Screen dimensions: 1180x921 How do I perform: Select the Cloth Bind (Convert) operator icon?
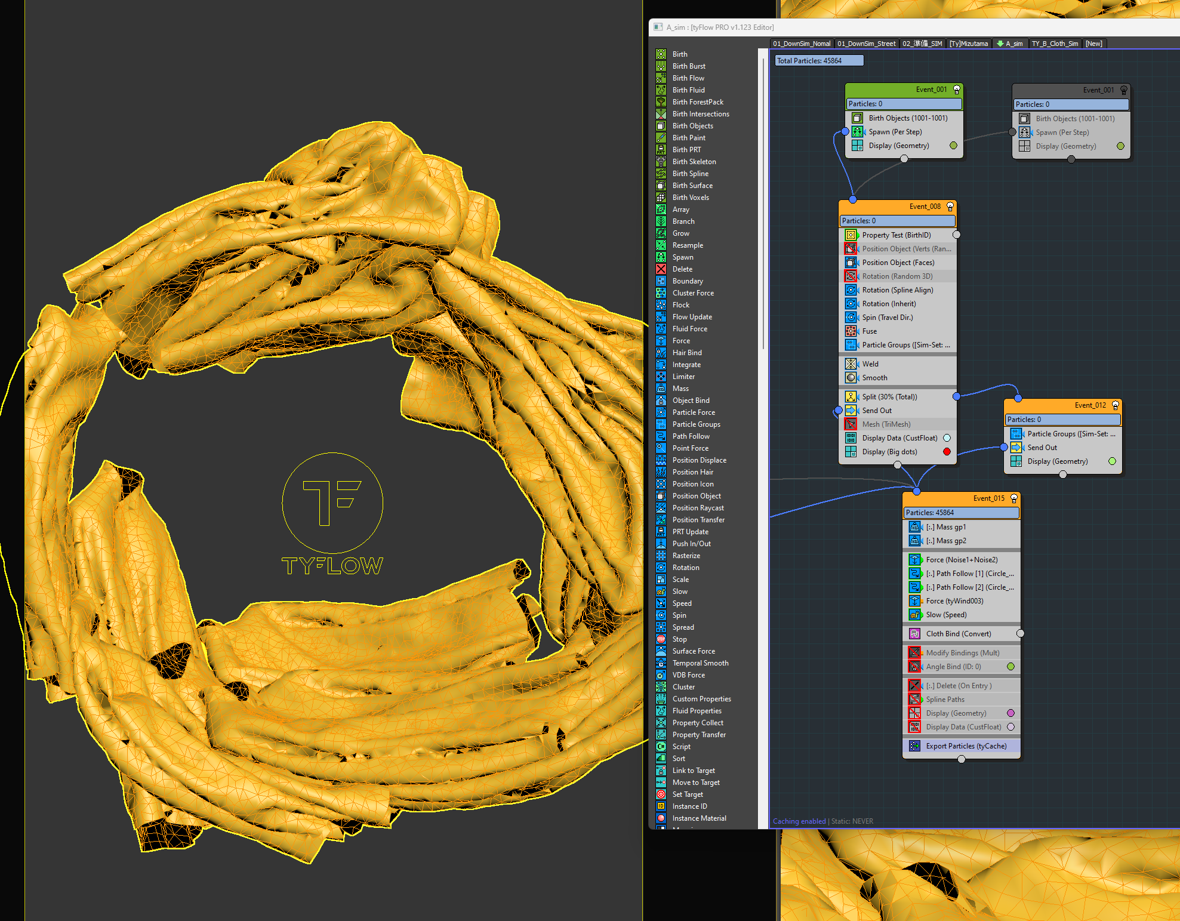click(914, 634)
